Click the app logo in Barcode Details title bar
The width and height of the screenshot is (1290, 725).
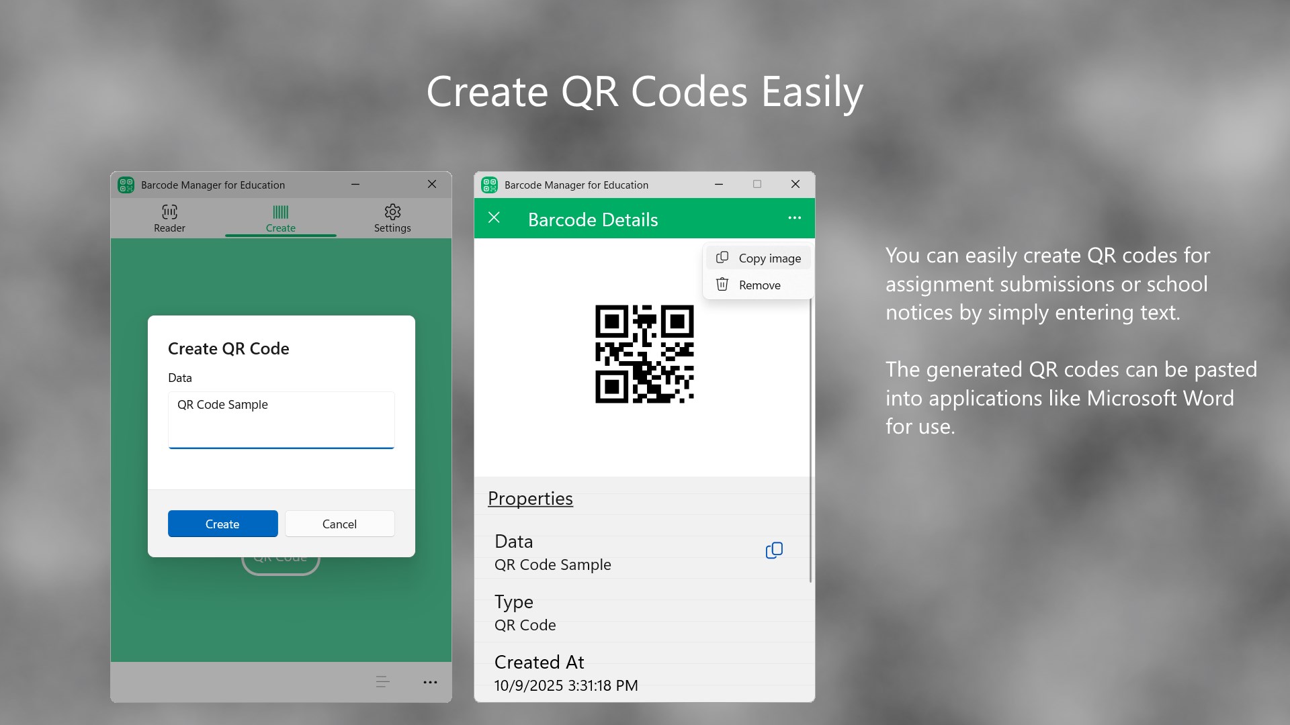pos(489,185)
